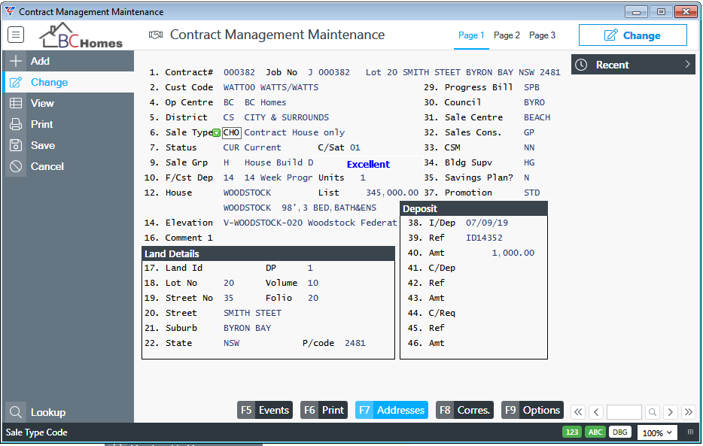Screen dimensions: 703x446
Task: Click State value NSW in Land Details
Action: (x=231, y=343)
